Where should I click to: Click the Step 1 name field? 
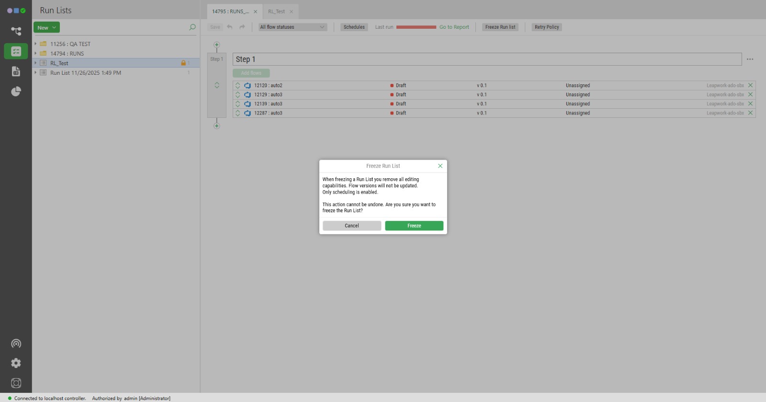coord(486,59)
